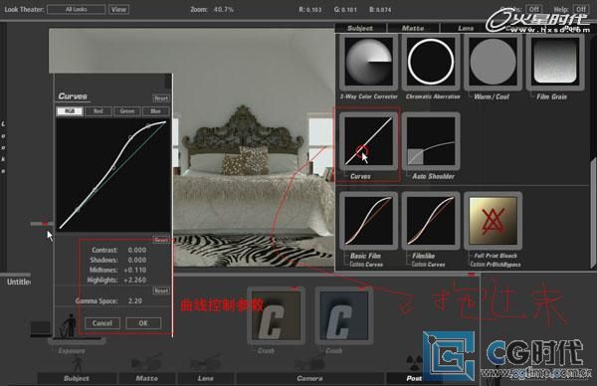Switch to bottom Camera chain tab
Viewport: 597px width, 386px height.
click(309, 378)
